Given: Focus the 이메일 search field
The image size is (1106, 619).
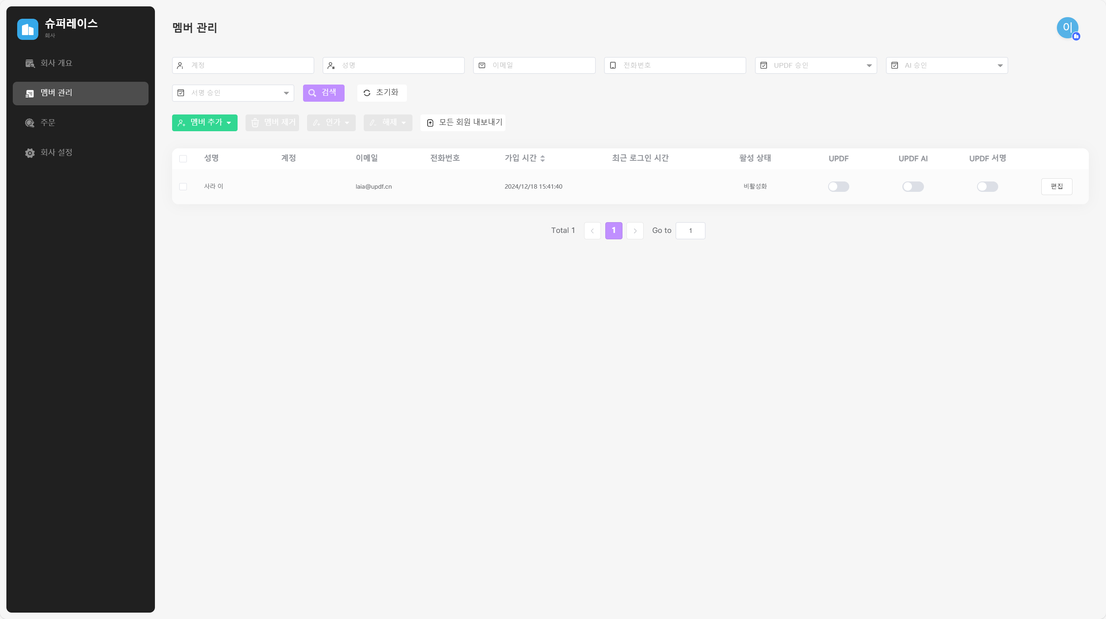Looking at the screenshot, I should click(534, 65).
